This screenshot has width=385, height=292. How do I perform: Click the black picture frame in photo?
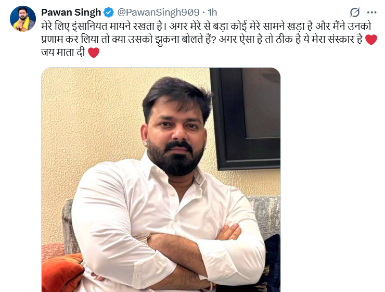click(x=246, y=119)
